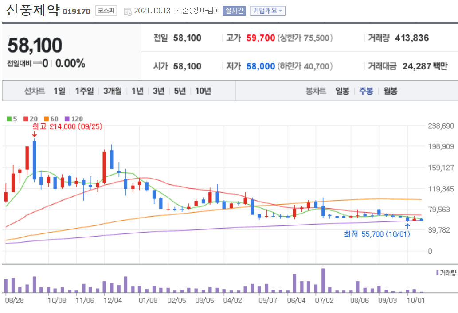Screen dimensions: 458x313
Task: Select the 3개월 line chart tab
Action: pyautogui.click(x=113, y=91)
